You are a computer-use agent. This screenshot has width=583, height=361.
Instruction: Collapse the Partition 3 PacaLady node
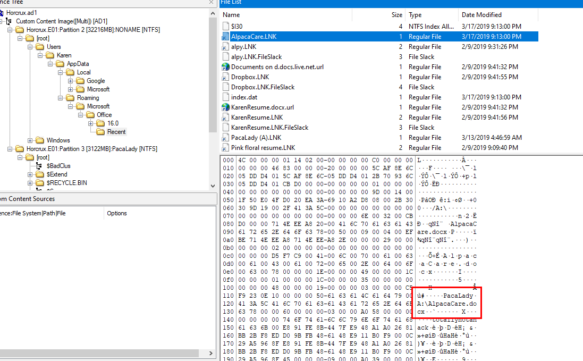coord(10,149)
